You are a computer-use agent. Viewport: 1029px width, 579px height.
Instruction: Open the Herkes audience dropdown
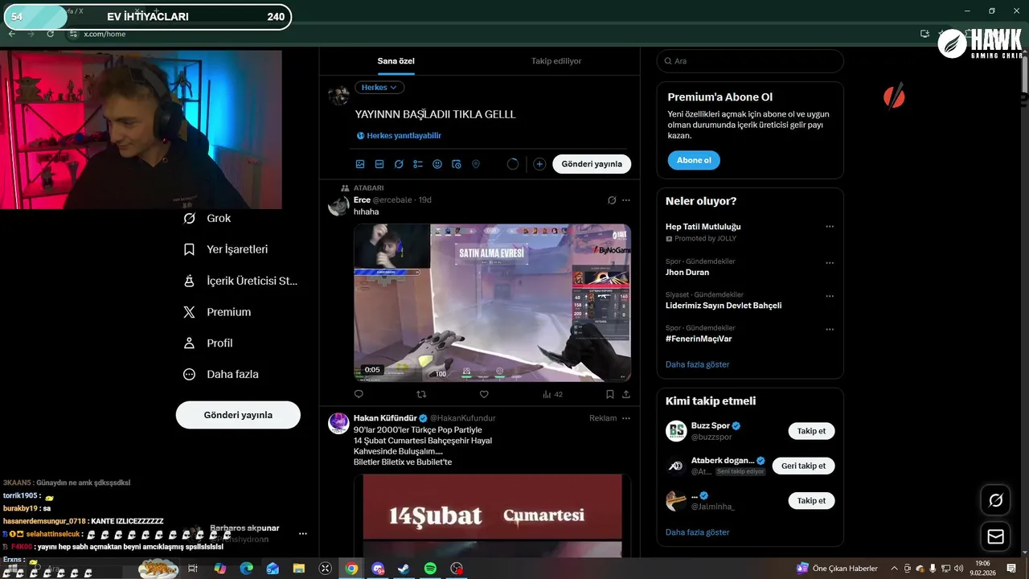click(x=379, y=87)
